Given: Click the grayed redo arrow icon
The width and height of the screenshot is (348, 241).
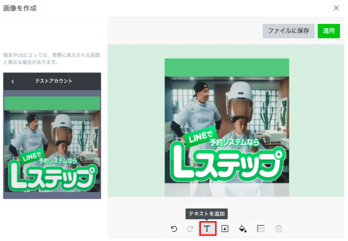Looking at the screenshot, I should point(190,229).
